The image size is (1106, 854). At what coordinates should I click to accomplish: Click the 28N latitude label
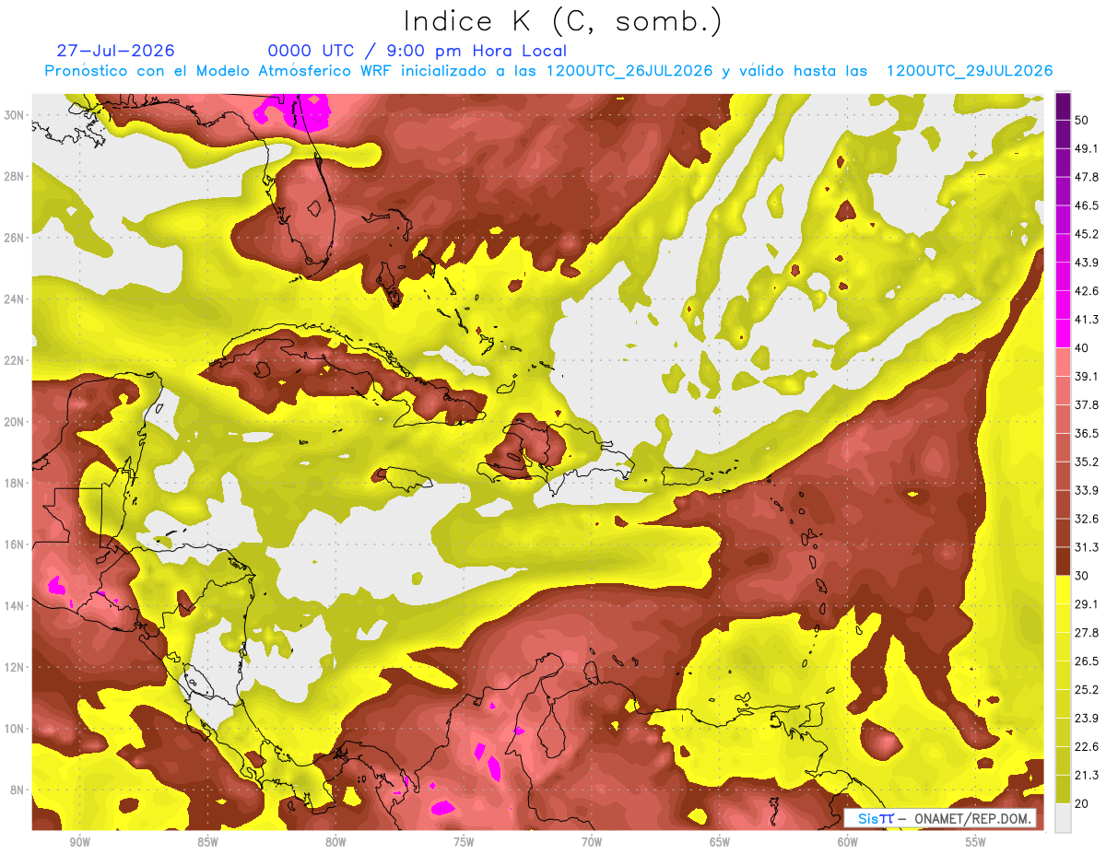15,176
